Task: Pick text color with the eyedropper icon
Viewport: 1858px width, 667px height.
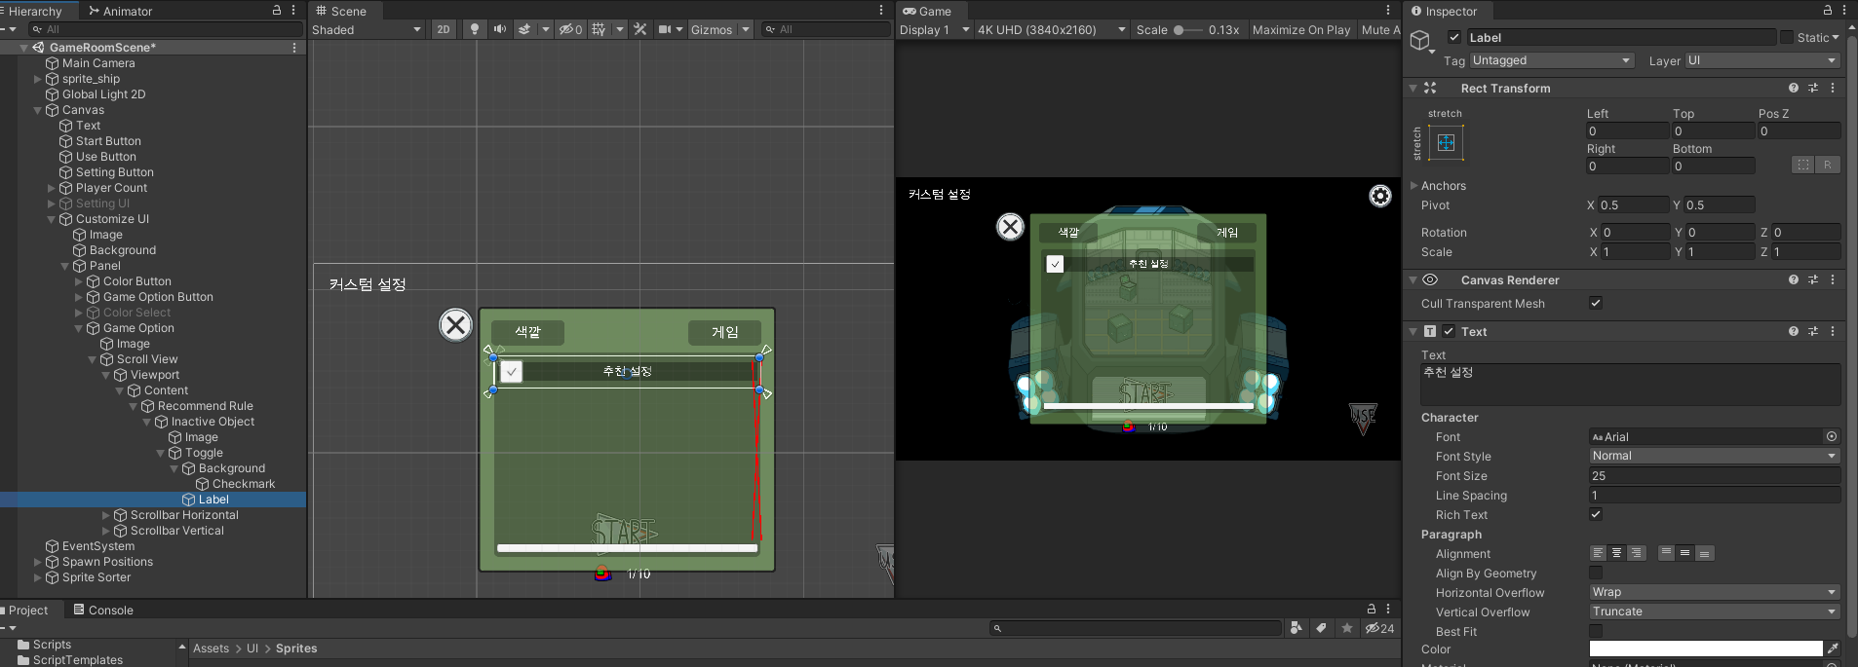Action: 1833,648
